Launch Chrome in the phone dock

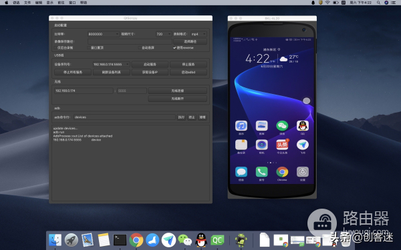282,172
